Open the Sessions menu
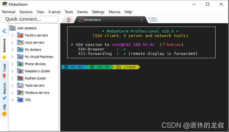The width and height of the screenshot is (229, 132). pyautogui.click(x=26, y=12)
